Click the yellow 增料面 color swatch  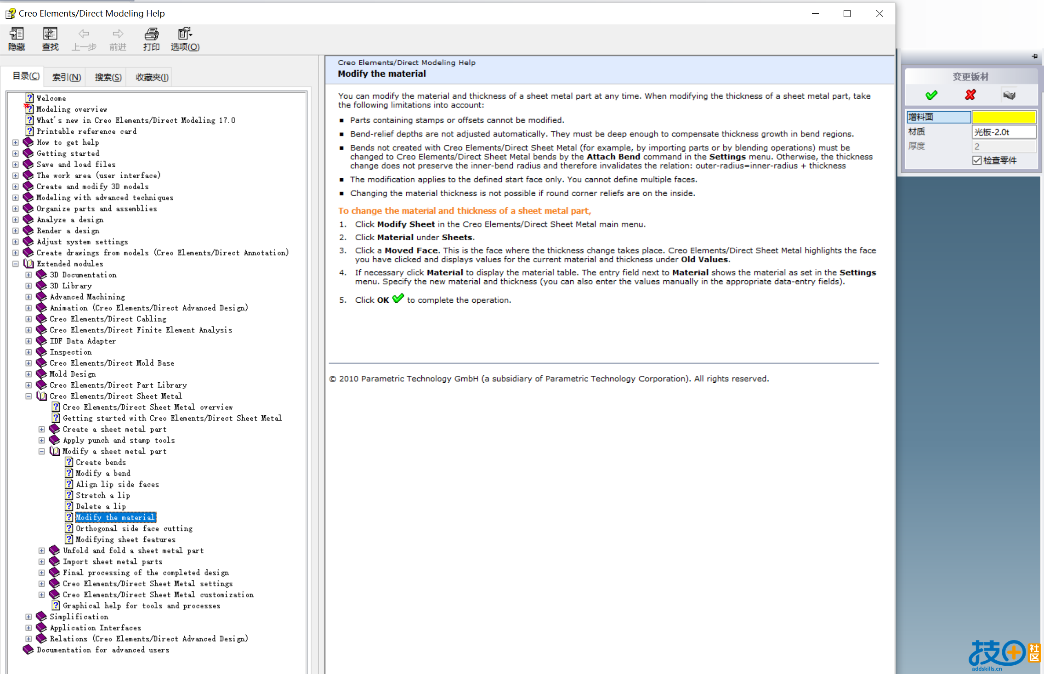[x=1004, y=117]
